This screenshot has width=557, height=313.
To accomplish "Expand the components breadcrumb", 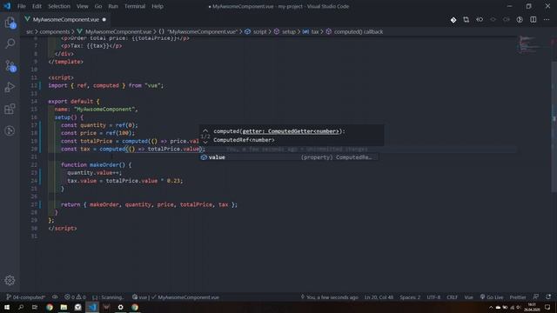I will click(x=55, y=31).
